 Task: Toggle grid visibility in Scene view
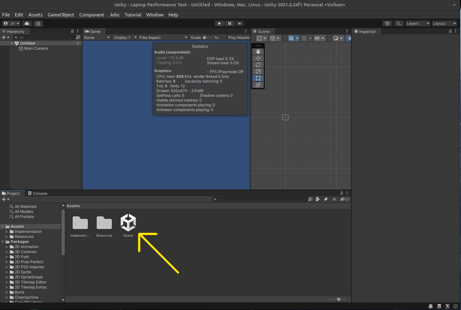(291, 38)
